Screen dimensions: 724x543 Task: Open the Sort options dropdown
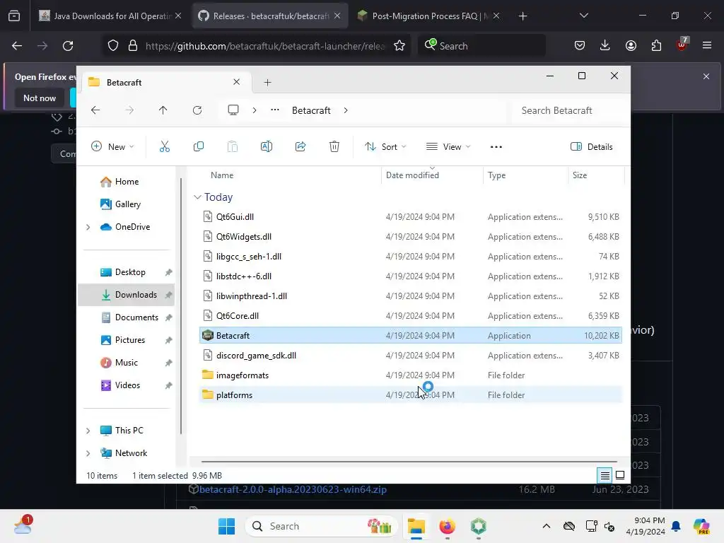tap(385, 147)
